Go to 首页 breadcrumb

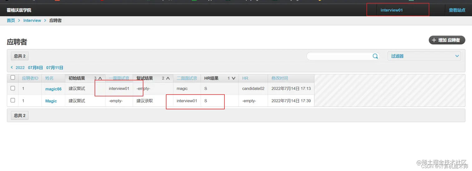(11, 20)
